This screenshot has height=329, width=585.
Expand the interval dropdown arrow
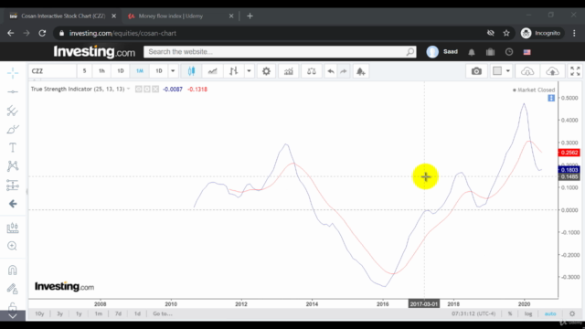coord(173,71)
